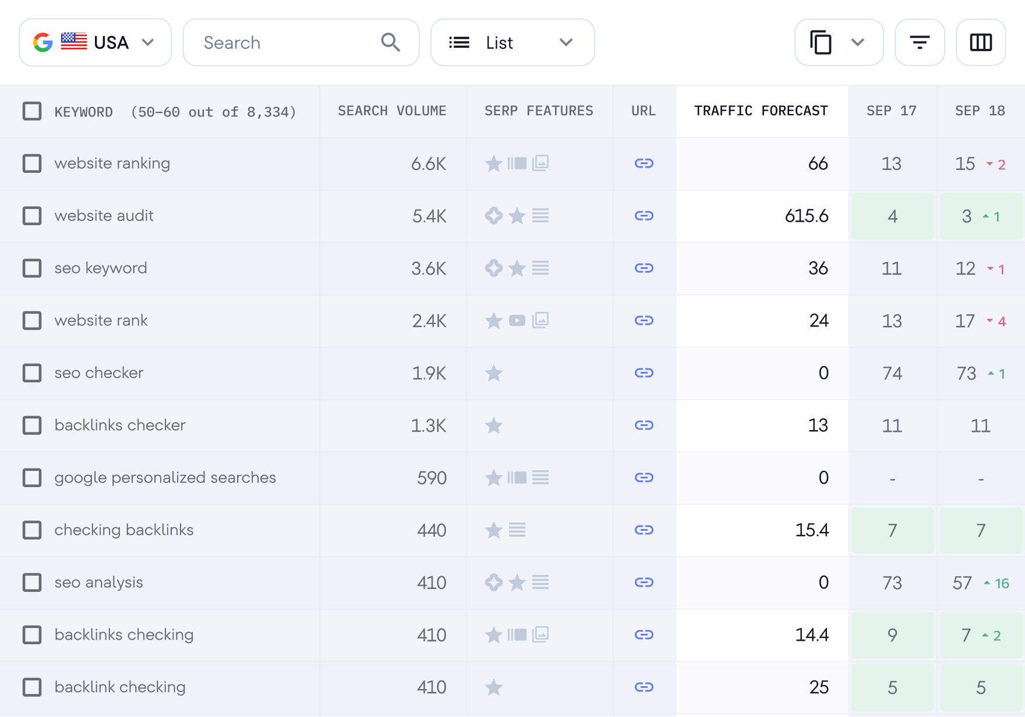Sort by the SEP 17 column header

click(x=892, y=111)
